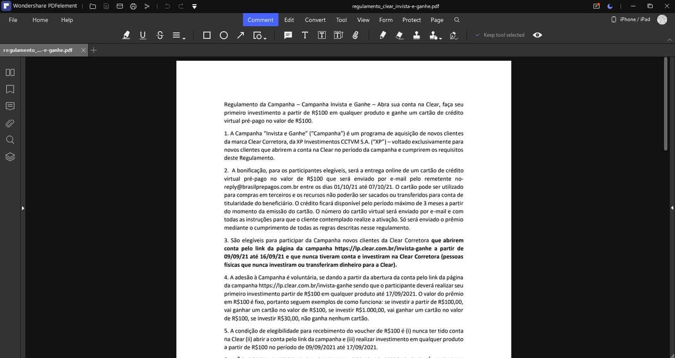Screen dimensions: 675x358
Task: Open the Thumbnails side panel
Action: coord(10,73)
